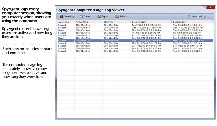
Task: Click session end Tue 7/15/08 9:36:22 PM
Action: [188, 51]
